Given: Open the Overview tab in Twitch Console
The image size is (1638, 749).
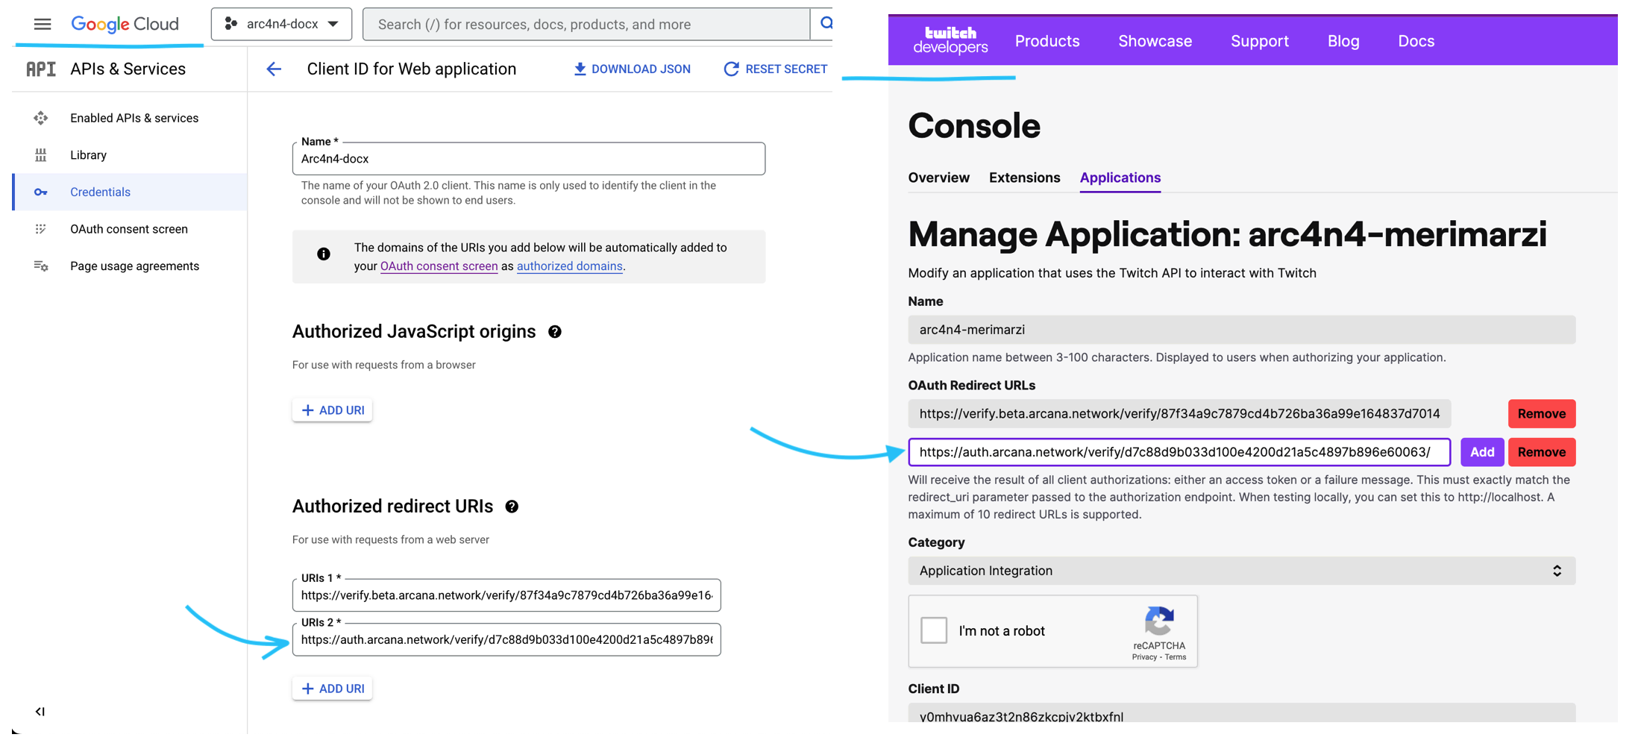Looking at the screenshot, I should click(x=938, y=178).
